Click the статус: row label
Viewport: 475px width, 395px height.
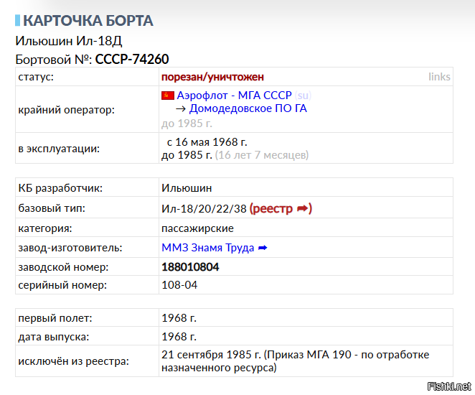point(36,77)
